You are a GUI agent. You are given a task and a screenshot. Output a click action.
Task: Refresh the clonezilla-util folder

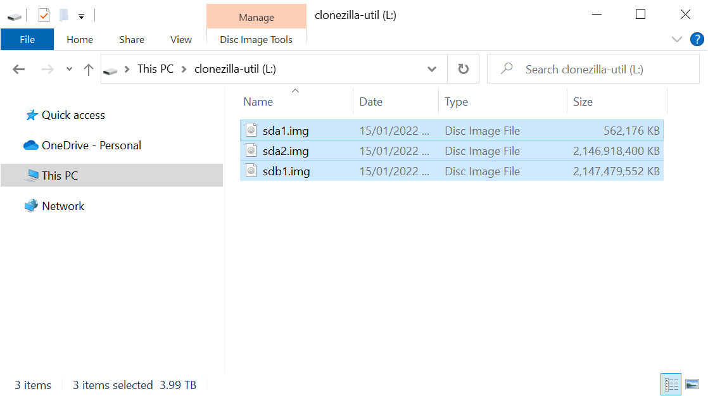coord(464,70)
